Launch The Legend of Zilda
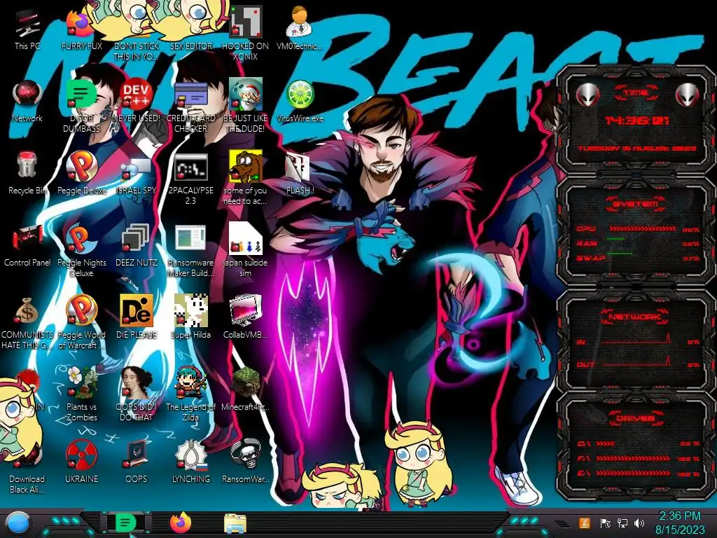This screenshot has width=717, height=538. (x=190, y=382)
